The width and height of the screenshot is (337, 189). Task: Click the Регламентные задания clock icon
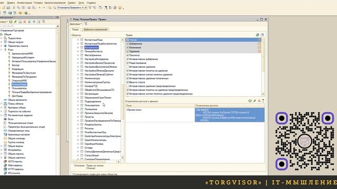point(5,115)
